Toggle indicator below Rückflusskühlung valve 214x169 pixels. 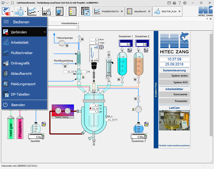(65, 66)
